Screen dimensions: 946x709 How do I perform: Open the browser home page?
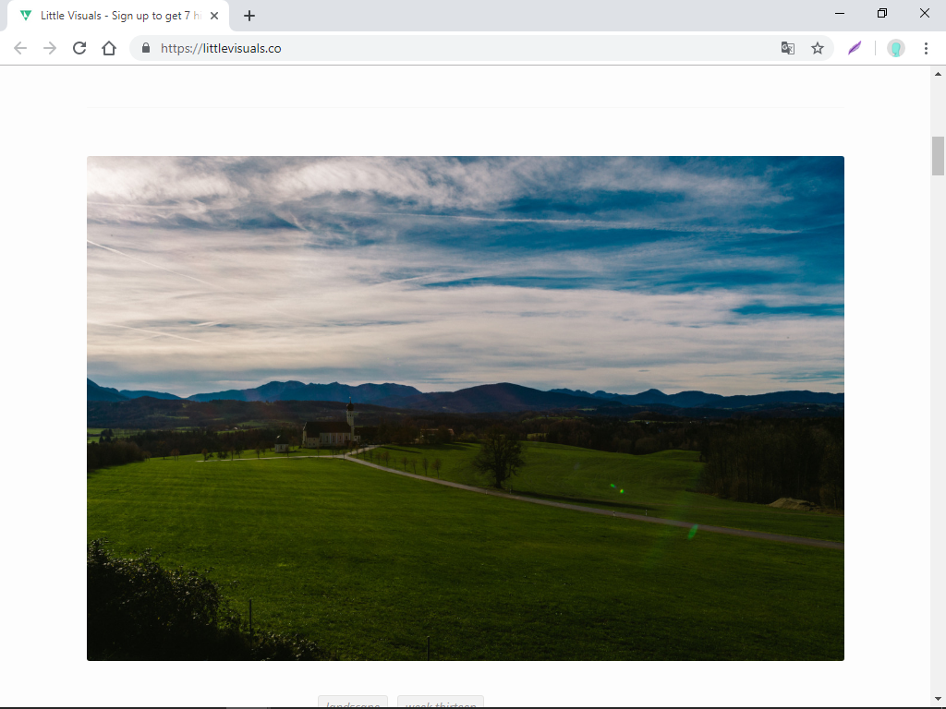pos(109,48)
